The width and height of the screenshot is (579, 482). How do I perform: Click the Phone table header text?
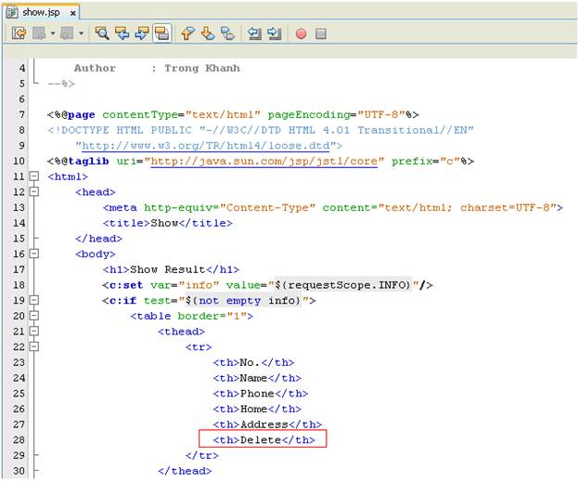coord(257,393)
